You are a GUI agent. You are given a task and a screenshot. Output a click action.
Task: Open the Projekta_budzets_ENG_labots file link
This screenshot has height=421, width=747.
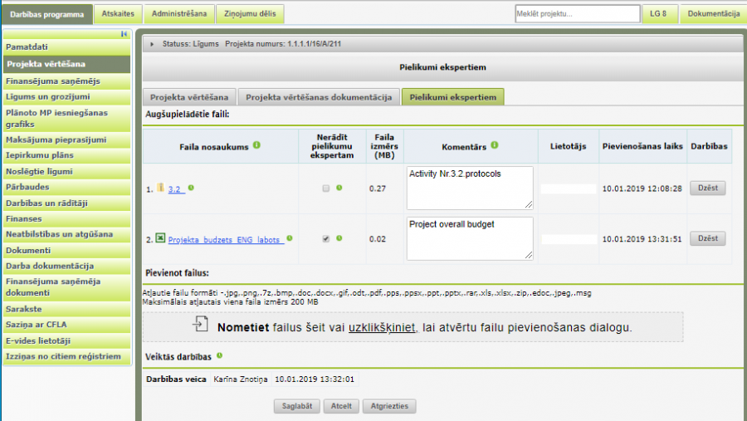coord(224,239)
